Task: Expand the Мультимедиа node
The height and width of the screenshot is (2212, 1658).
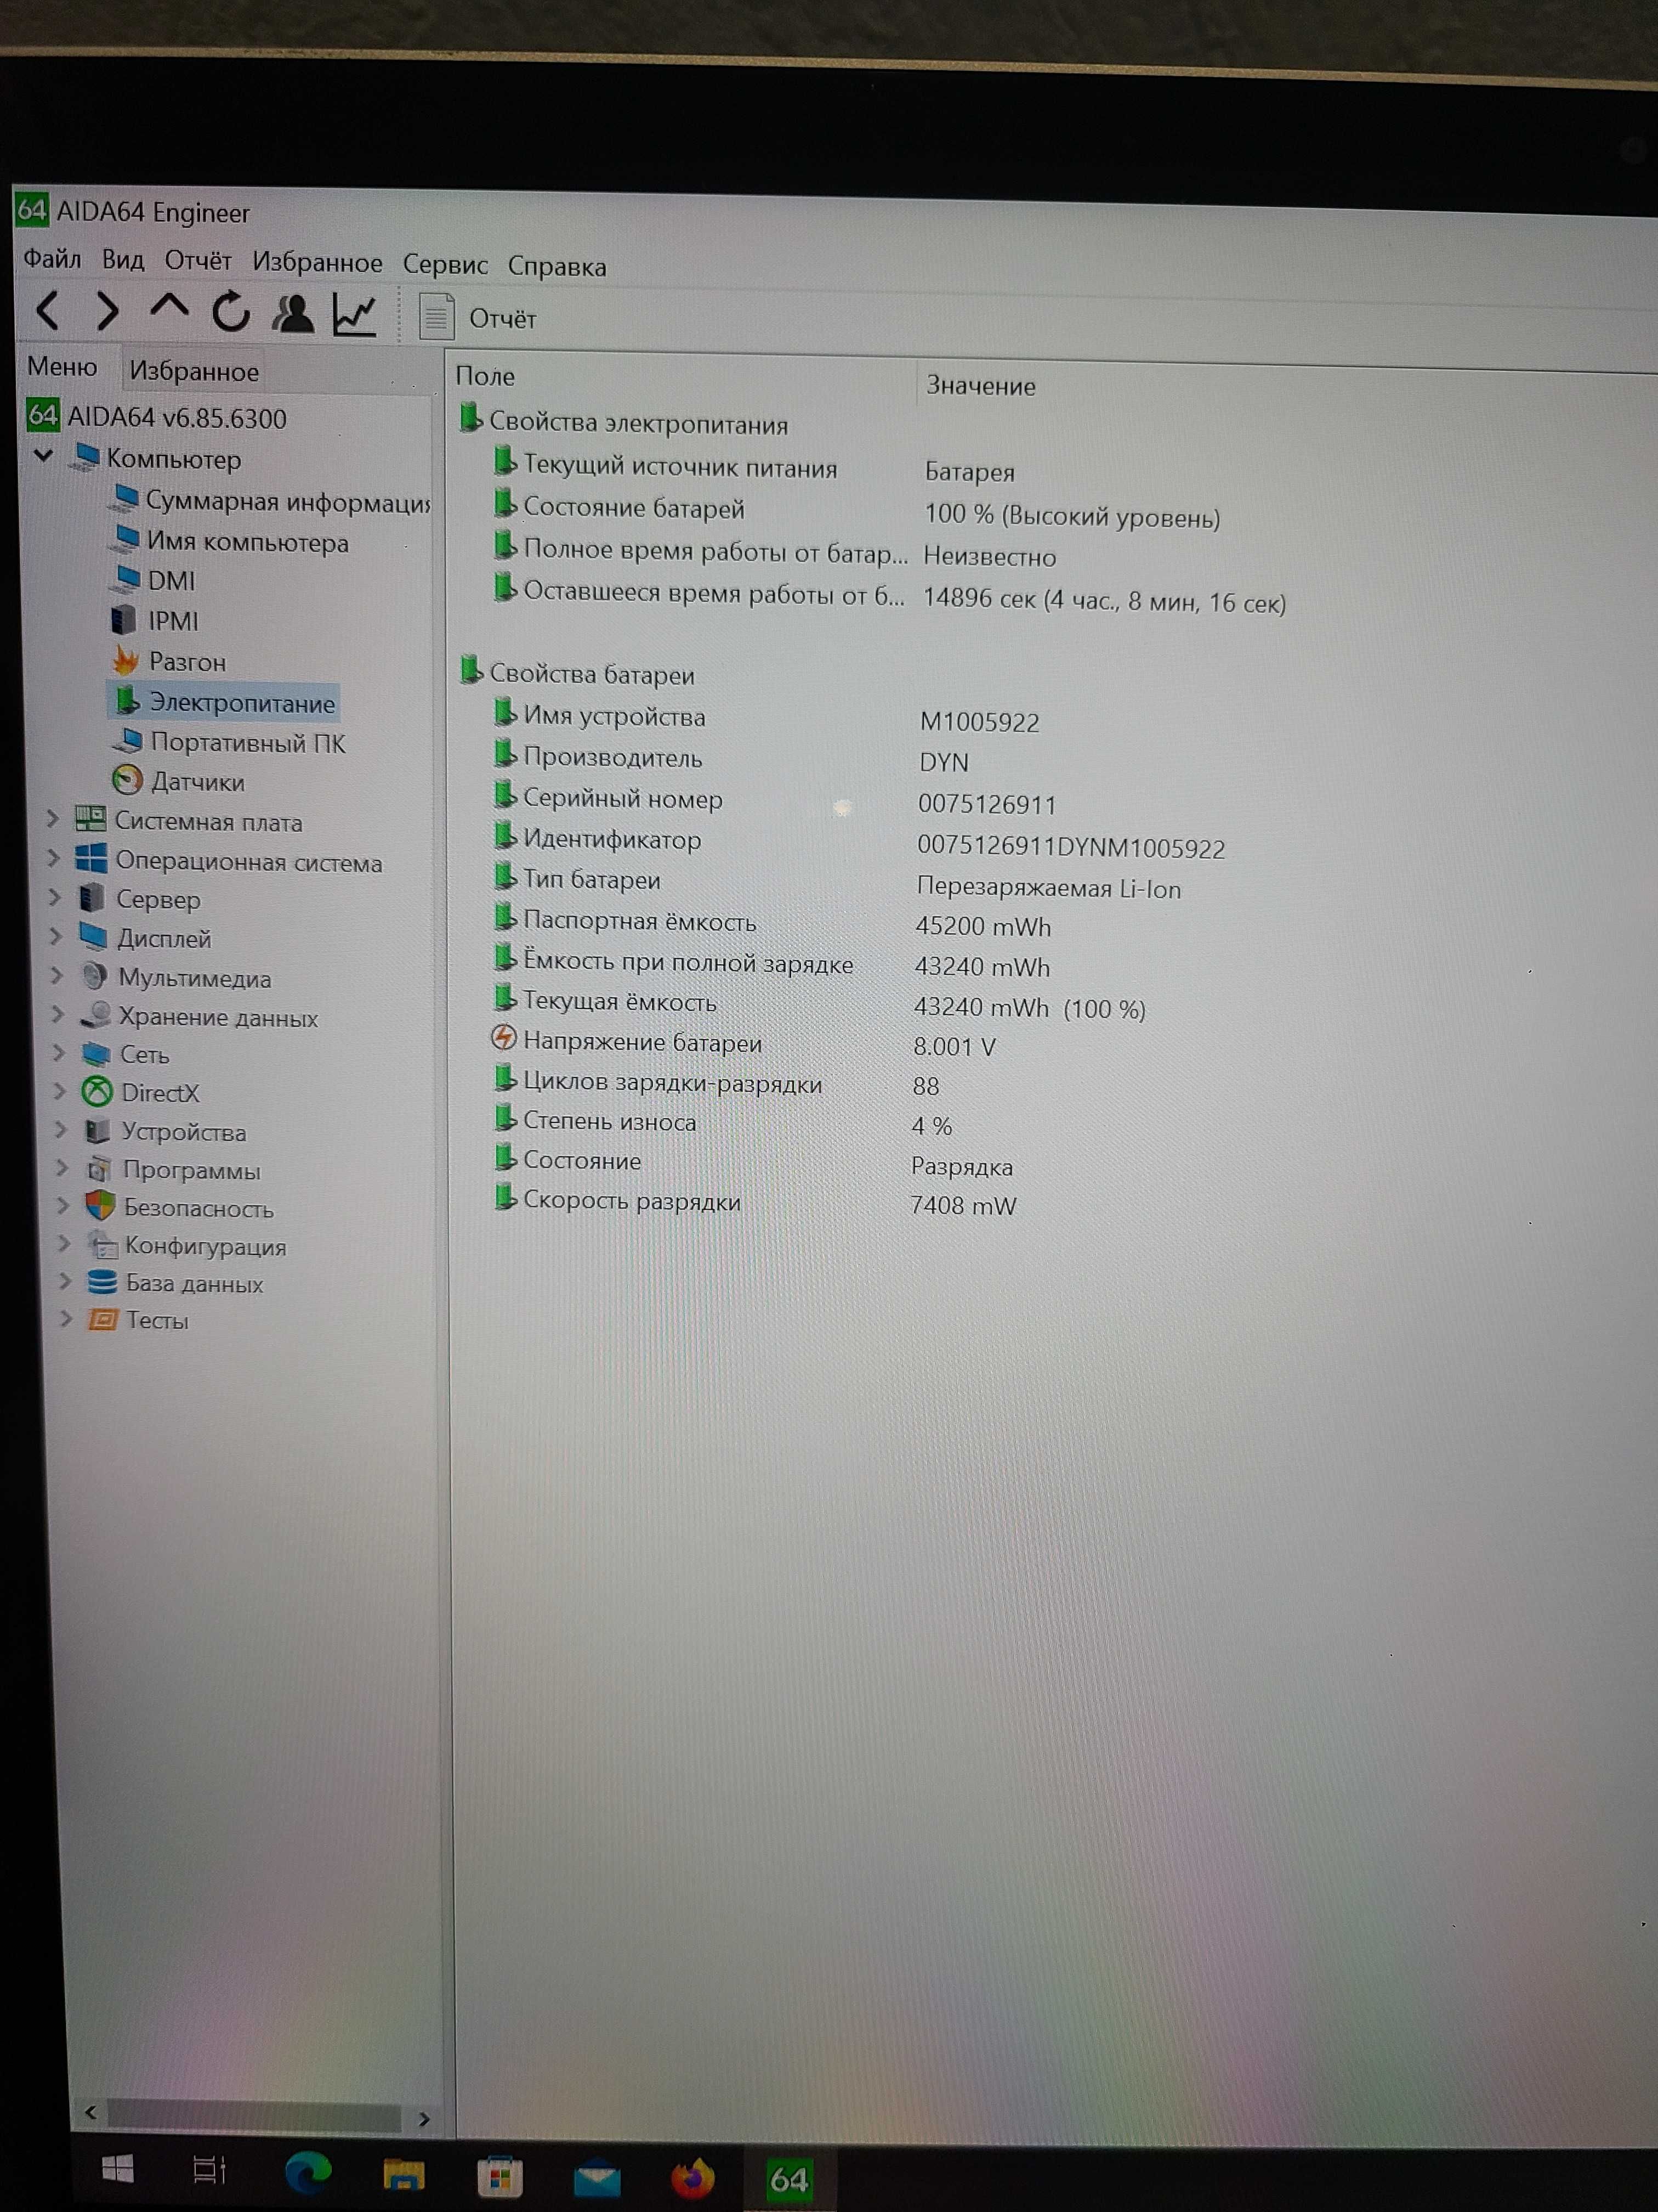Action: pos(58,976)
